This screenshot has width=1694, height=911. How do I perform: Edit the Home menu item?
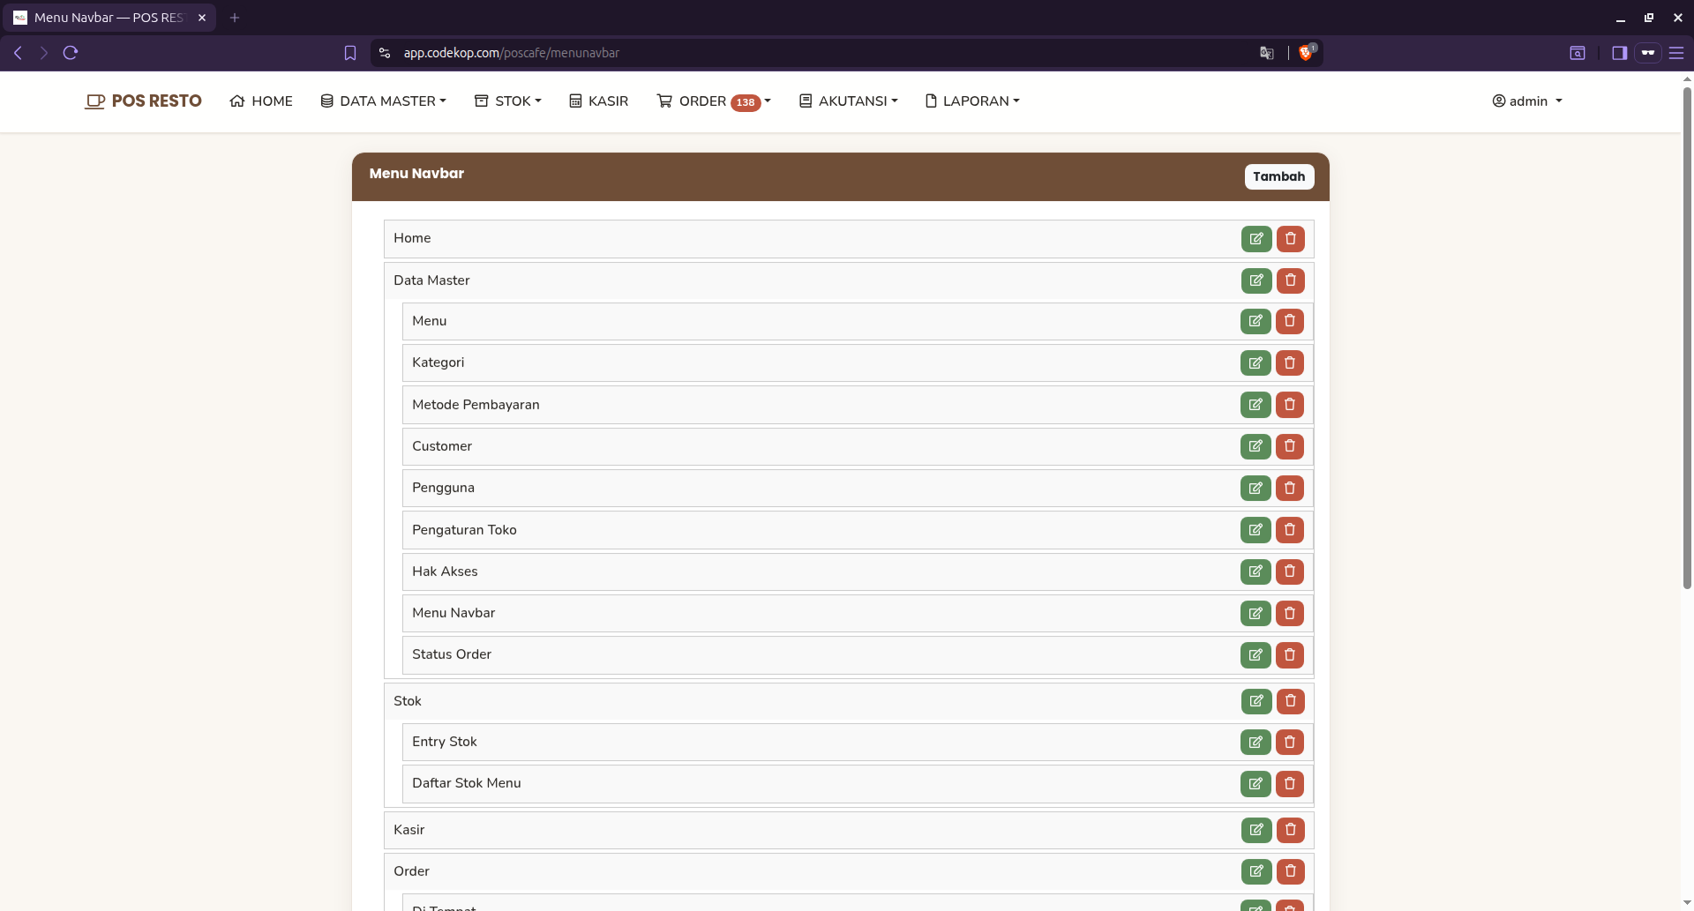click(1256, 239)
